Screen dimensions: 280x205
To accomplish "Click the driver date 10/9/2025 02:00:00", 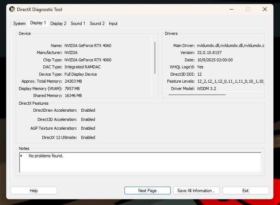I will [215, 60].
